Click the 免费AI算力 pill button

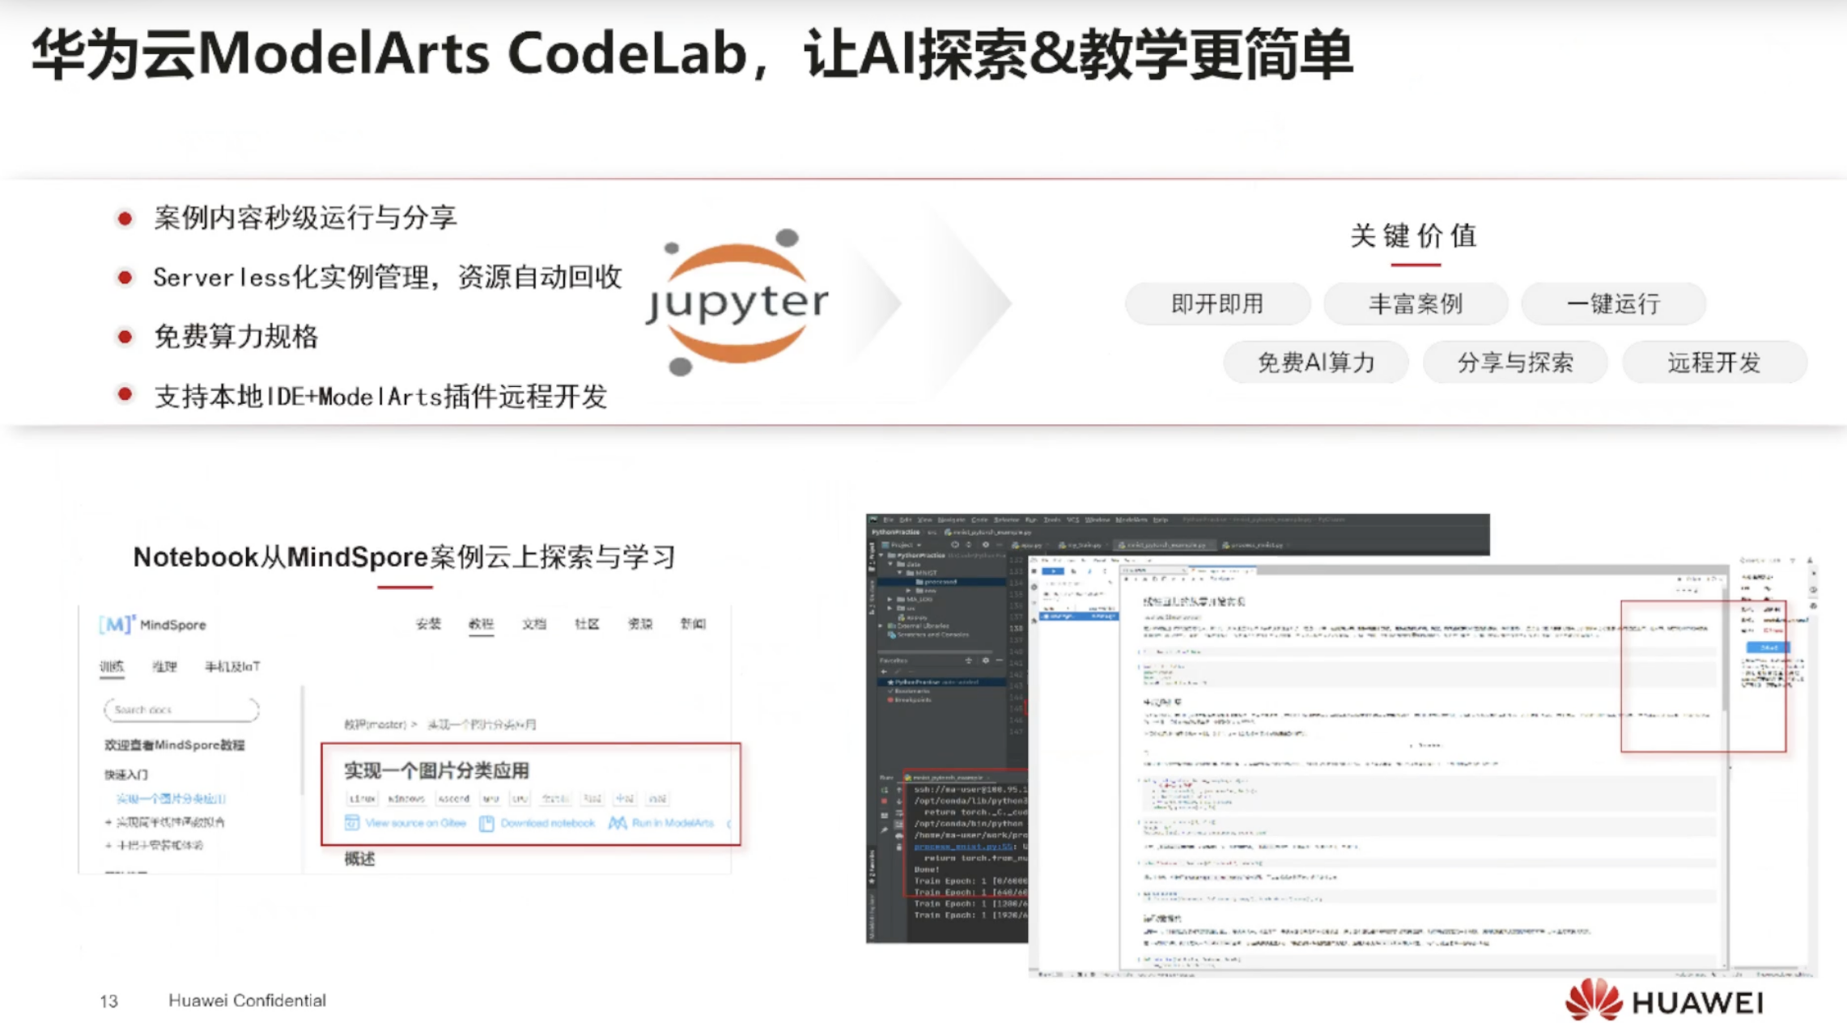(x=1315, y=363)
